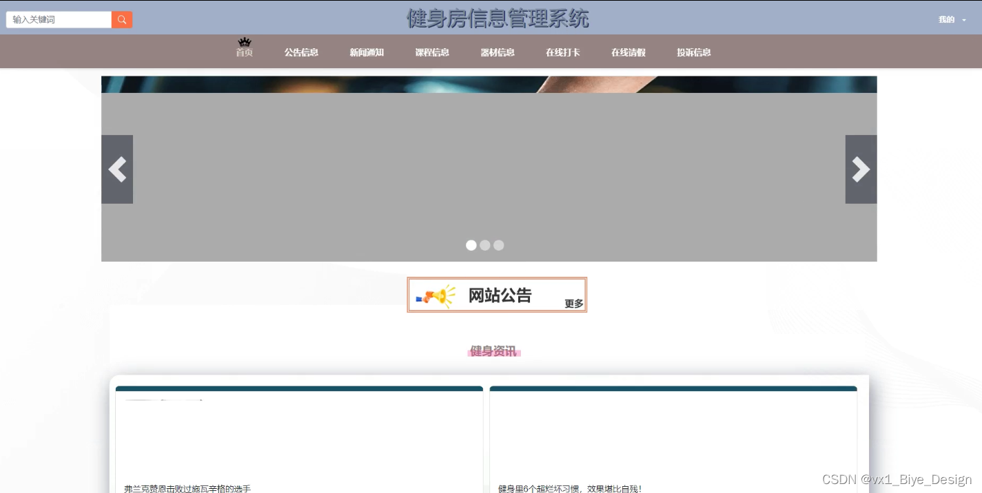Open the 公告信息 menu item
Image resolution: width=982 pixels, height=493 pixels.
[301, 52]
